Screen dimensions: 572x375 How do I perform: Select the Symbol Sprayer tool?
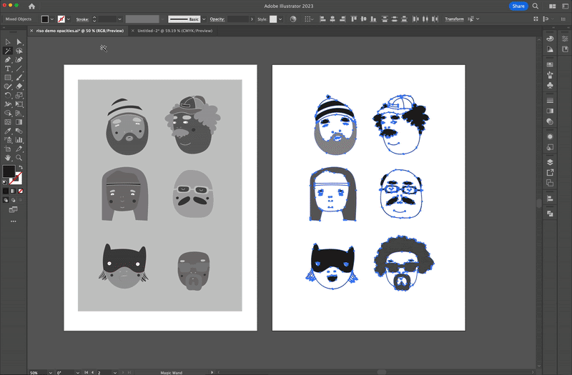tap(8, 140)
